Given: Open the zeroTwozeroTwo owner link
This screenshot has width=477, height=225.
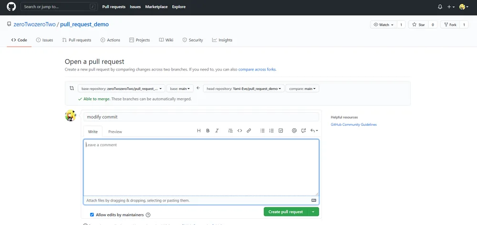Looking at the screenshot, I should (35, 24).
